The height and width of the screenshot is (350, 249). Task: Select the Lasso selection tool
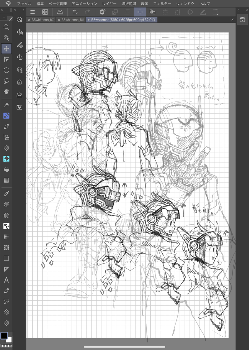click(7, 81)
